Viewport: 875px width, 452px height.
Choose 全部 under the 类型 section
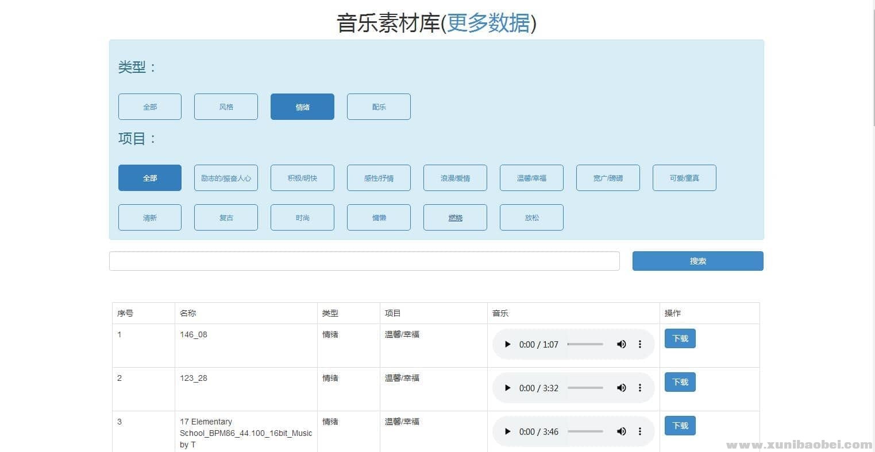coord(150,107)
